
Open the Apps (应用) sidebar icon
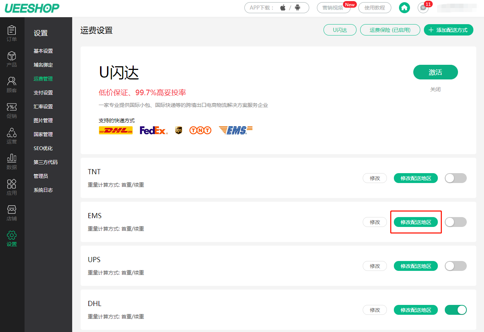12,187
